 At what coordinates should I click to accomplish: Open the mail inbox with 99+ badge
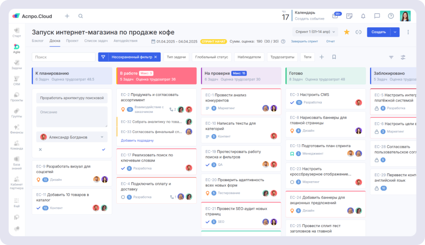(335, 16)
